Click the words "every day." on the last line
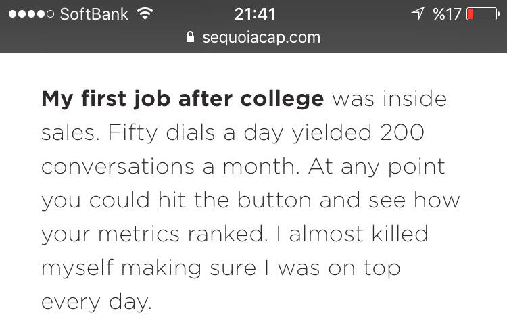Viewport: 507px width, 319px height. point(96,301)
